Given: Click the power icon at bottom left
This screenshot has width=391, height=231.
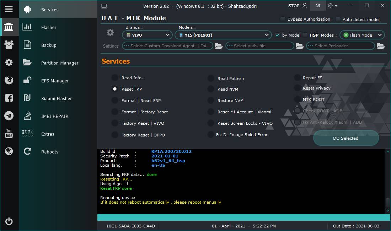Looking at the screenshot, I should pos(9,221).
